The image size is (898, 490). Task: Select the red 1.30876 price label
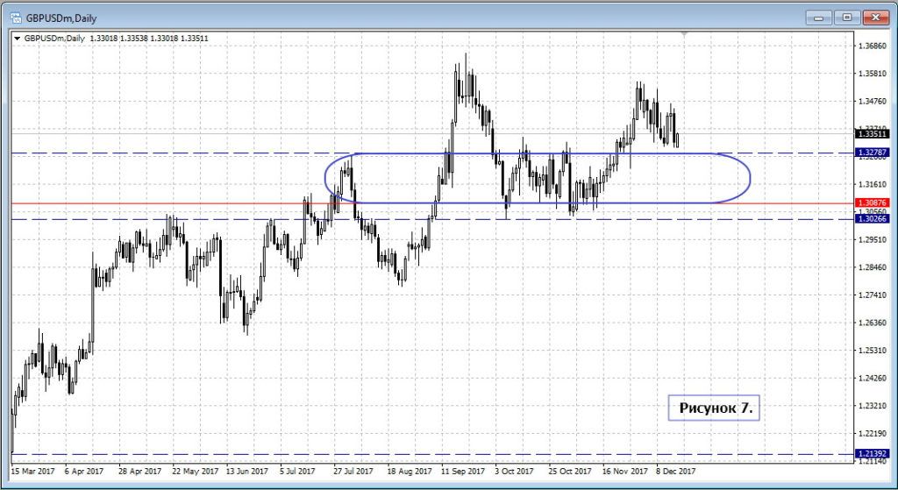click(873, 203)
